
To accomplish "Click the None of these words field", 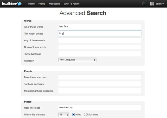I will tap(100, 47).
